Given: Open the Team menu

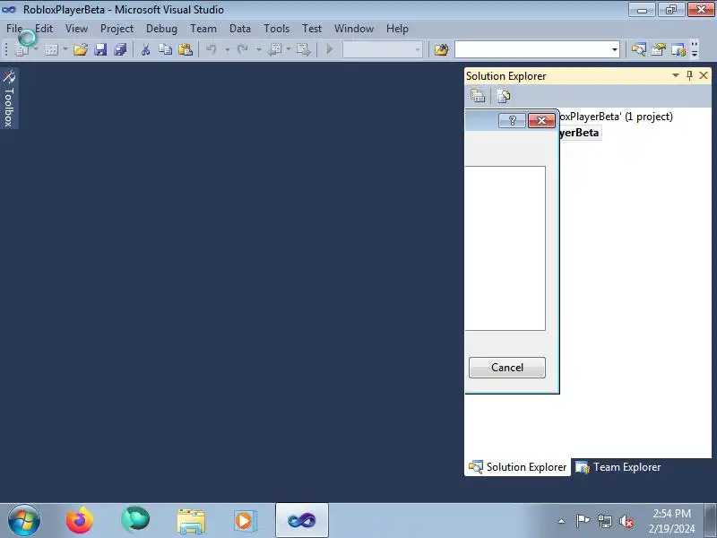Looking at the screenshot, I should [x=203, y=29].
